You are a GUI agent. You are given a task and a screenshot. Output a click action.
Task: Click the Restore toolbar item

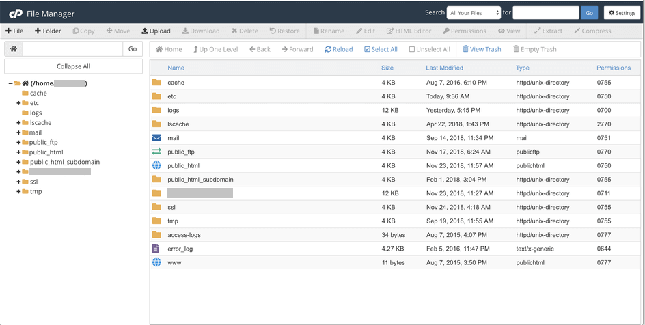(x=285, y=31)
